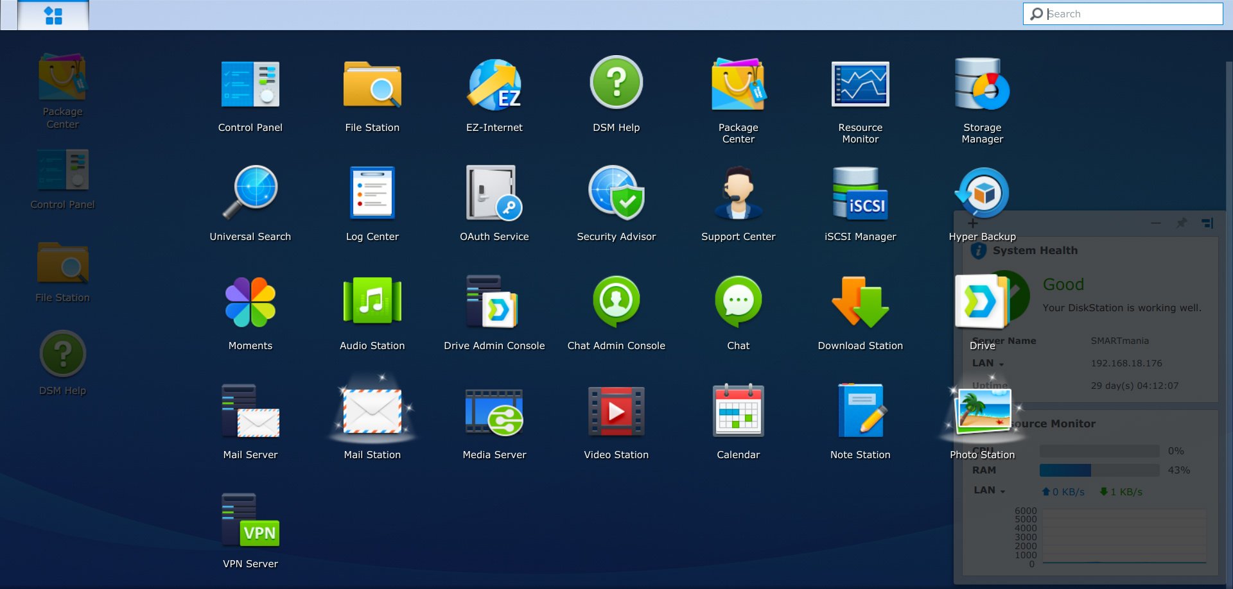Open Download Station
Image resolution: width=1233 pixels, height=589 pixels.
click(x=861, y=302)
